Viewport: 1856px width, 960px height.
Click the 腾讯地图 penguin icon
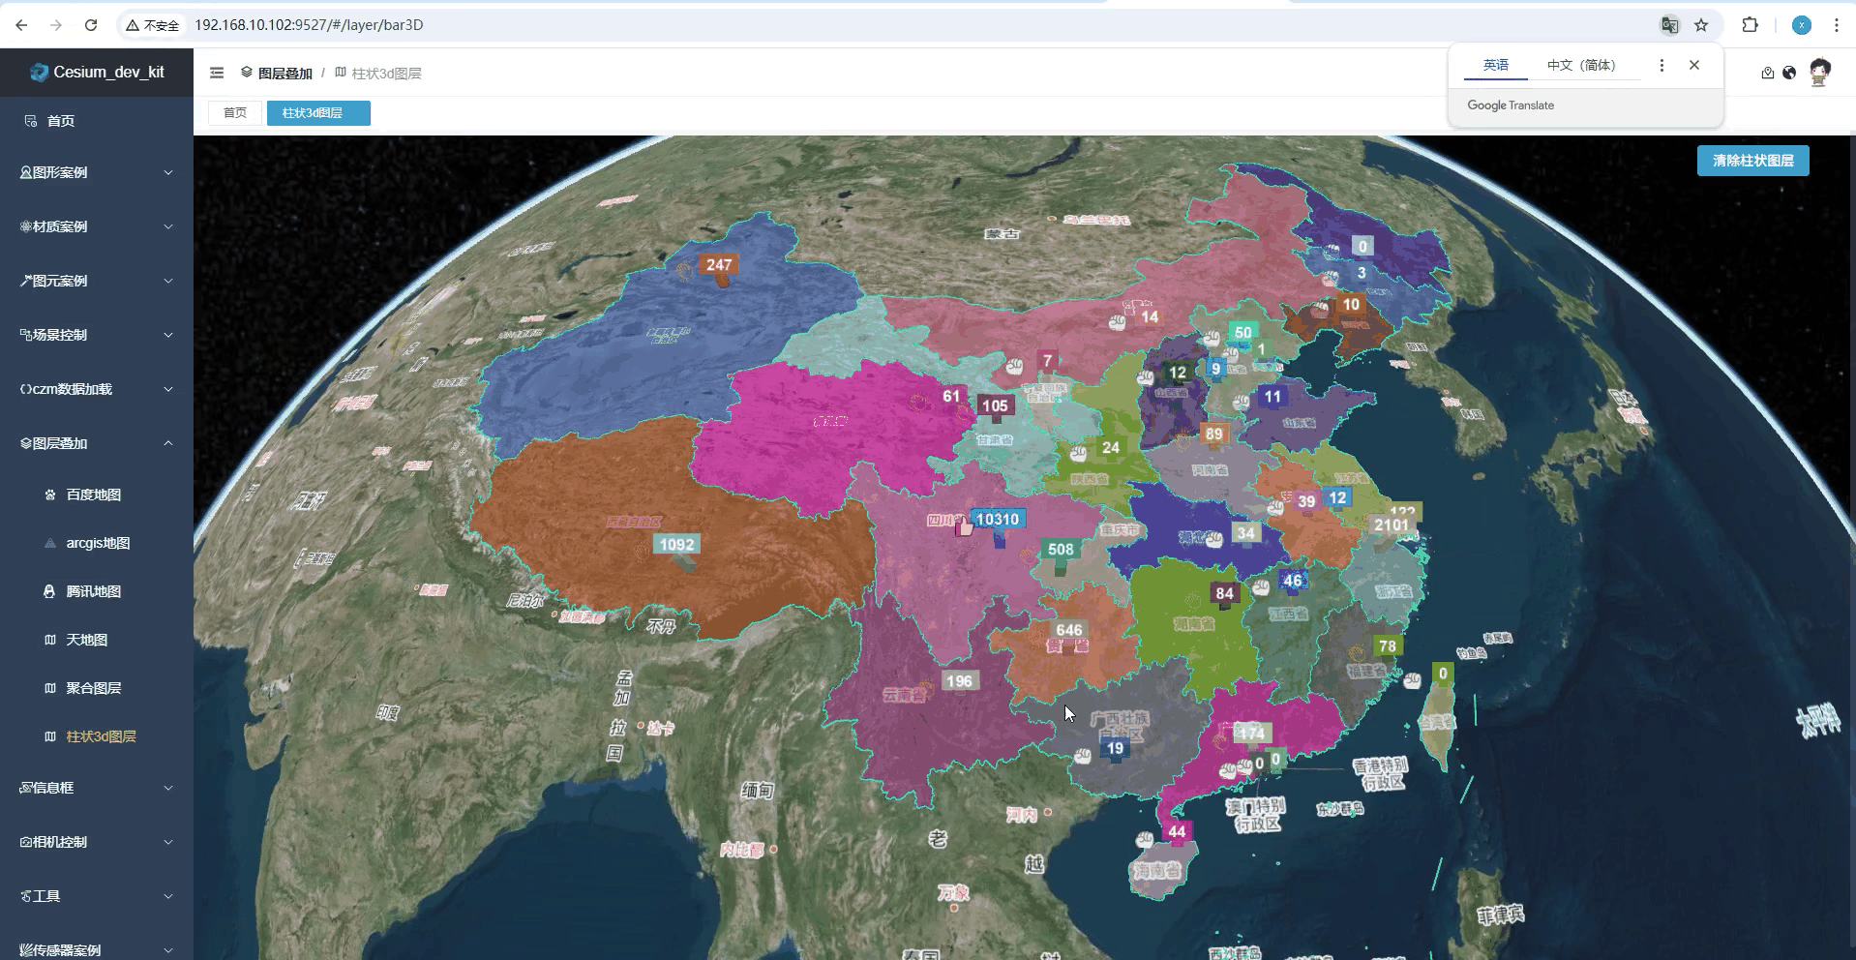pos(50,591)
